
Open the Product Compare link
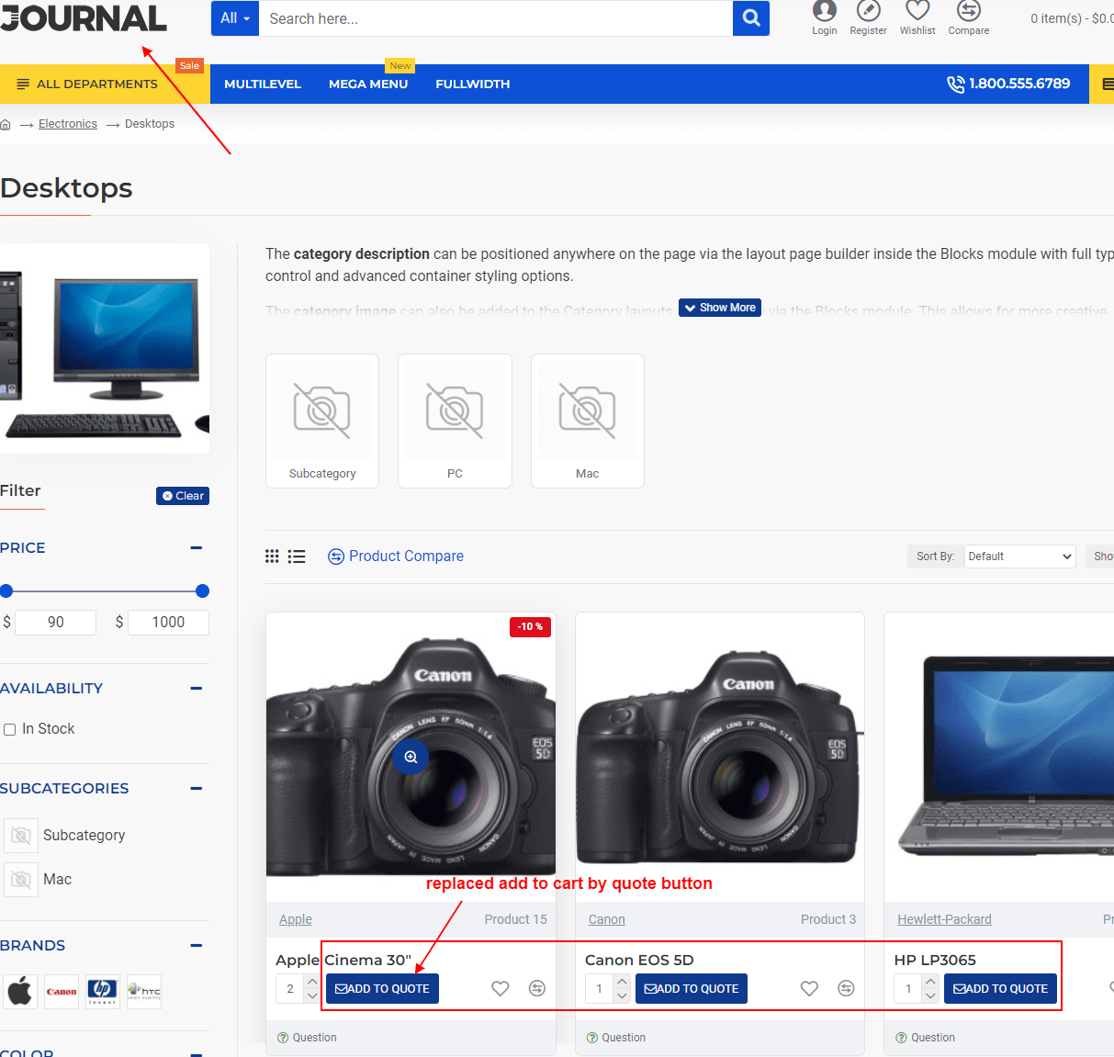pyautogui.click(x=396, y=557)
